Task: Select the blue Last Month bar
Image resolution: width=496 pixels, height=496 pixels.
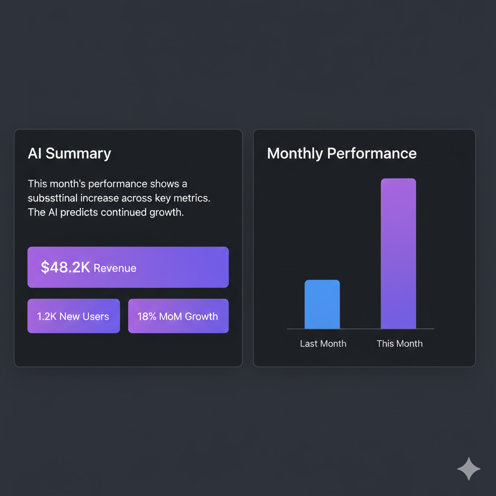Action: [x=323, y=304]
